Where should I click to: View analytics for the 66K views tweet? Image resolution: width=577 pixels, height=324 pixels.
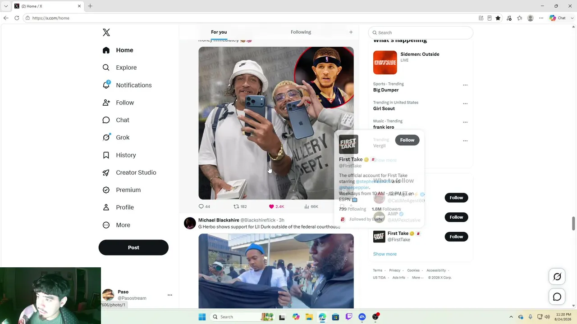pyautogui.click(x=311, y=207)
